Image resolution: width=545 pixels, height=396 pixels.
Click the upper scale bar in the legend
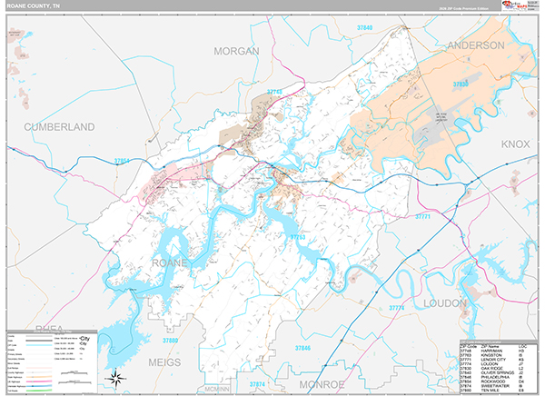coord(73,372)
